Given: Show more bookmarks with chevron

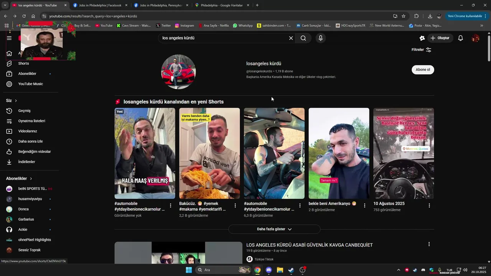Looking at the screenshot, I should pyautogui.click(x=482, y=26).
